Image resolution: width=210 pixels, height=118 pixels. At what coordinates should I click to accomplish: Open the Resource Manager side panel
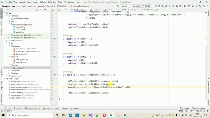click(x=2, y=29)
